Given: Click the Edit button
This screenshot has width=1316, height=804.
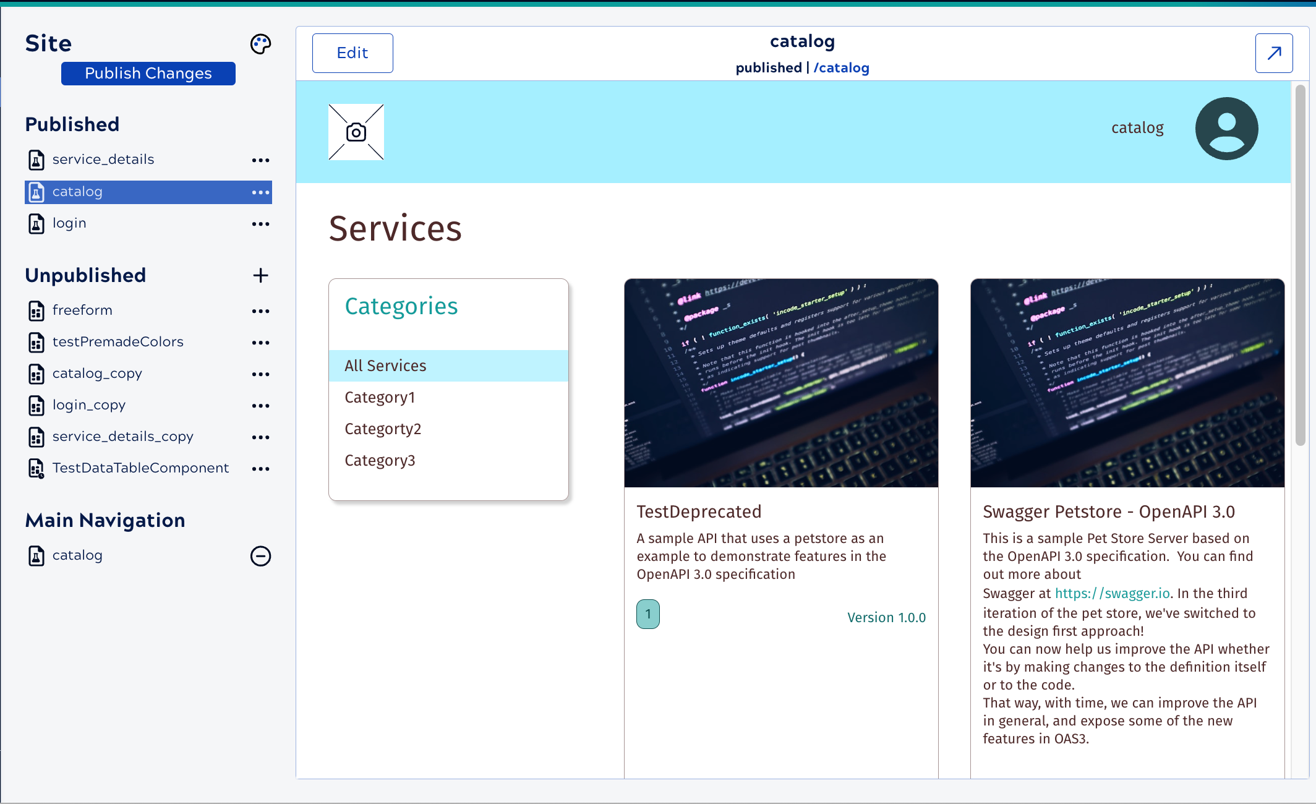Looking at the screenshot, I should point(352,53).
